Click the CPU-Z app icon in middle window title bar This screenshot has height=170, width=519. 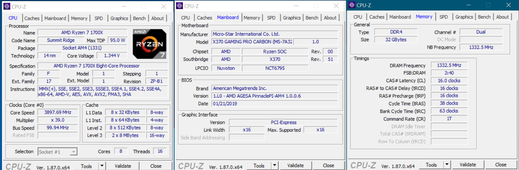(x=179, y=6)
